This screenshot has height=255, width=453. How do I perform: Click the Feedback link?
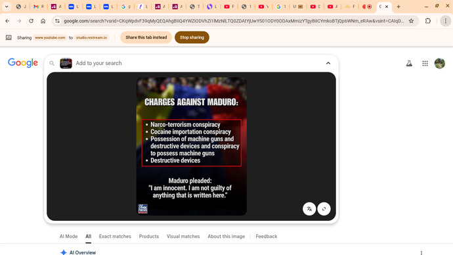click(267, 236)
